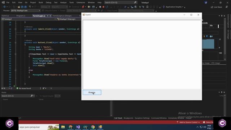Click the button at bottom of Form1 window
Viewport: 231px width, 130px height.
pos(92,92)
